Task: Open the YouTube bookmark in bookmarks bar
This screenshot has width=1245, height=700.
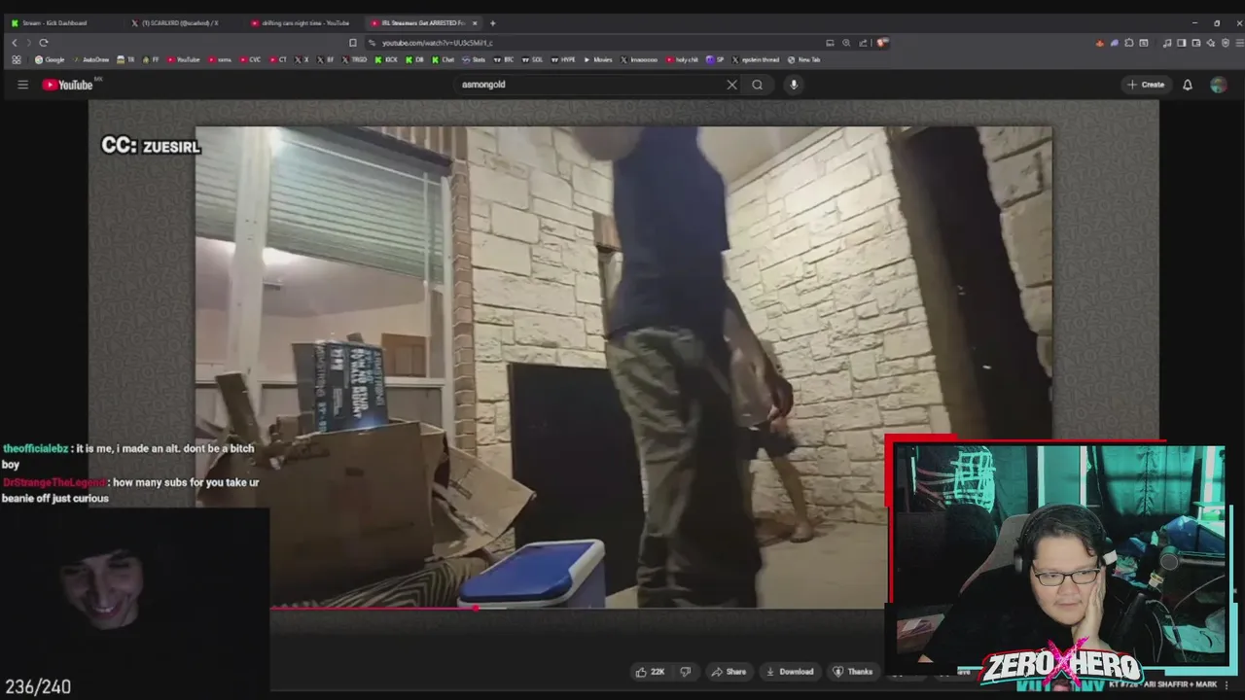Action: 184,59
